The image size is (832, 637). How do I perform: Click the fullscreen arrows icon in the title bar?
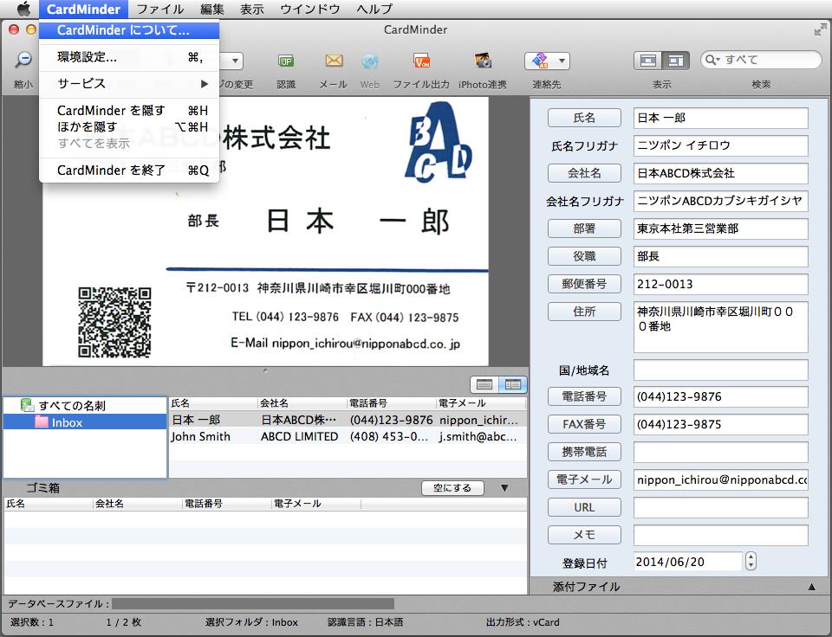pos(820,29)
